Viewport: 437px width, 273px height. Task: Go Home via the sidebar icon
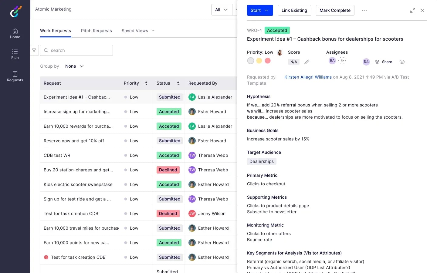[15, 33]
